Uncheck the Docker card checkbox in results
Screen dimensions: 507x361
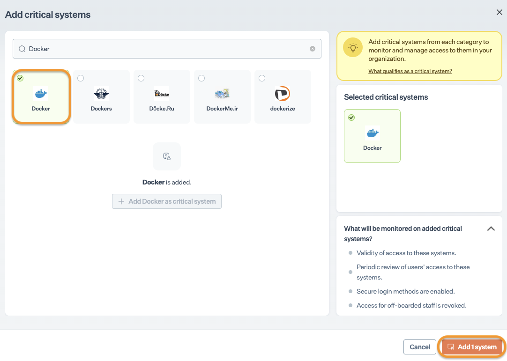(20, 78)
